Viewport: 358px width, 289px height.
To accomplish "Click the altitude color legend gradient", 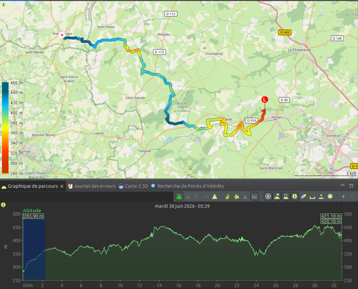I will [5, 128].
